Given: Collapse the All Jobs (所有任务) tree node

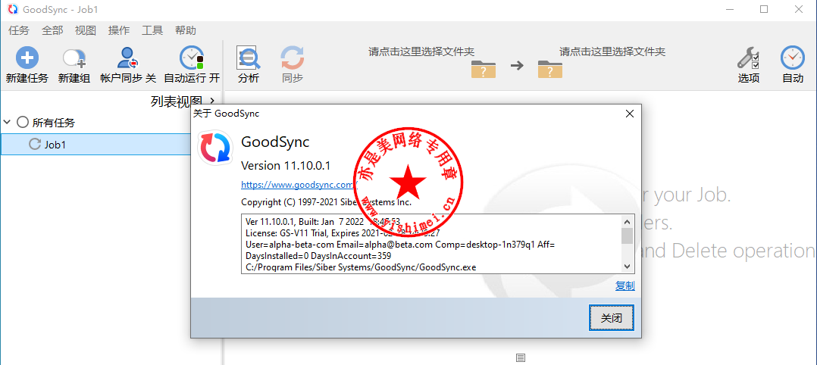Looking at the screenshot, I should 7,123.
